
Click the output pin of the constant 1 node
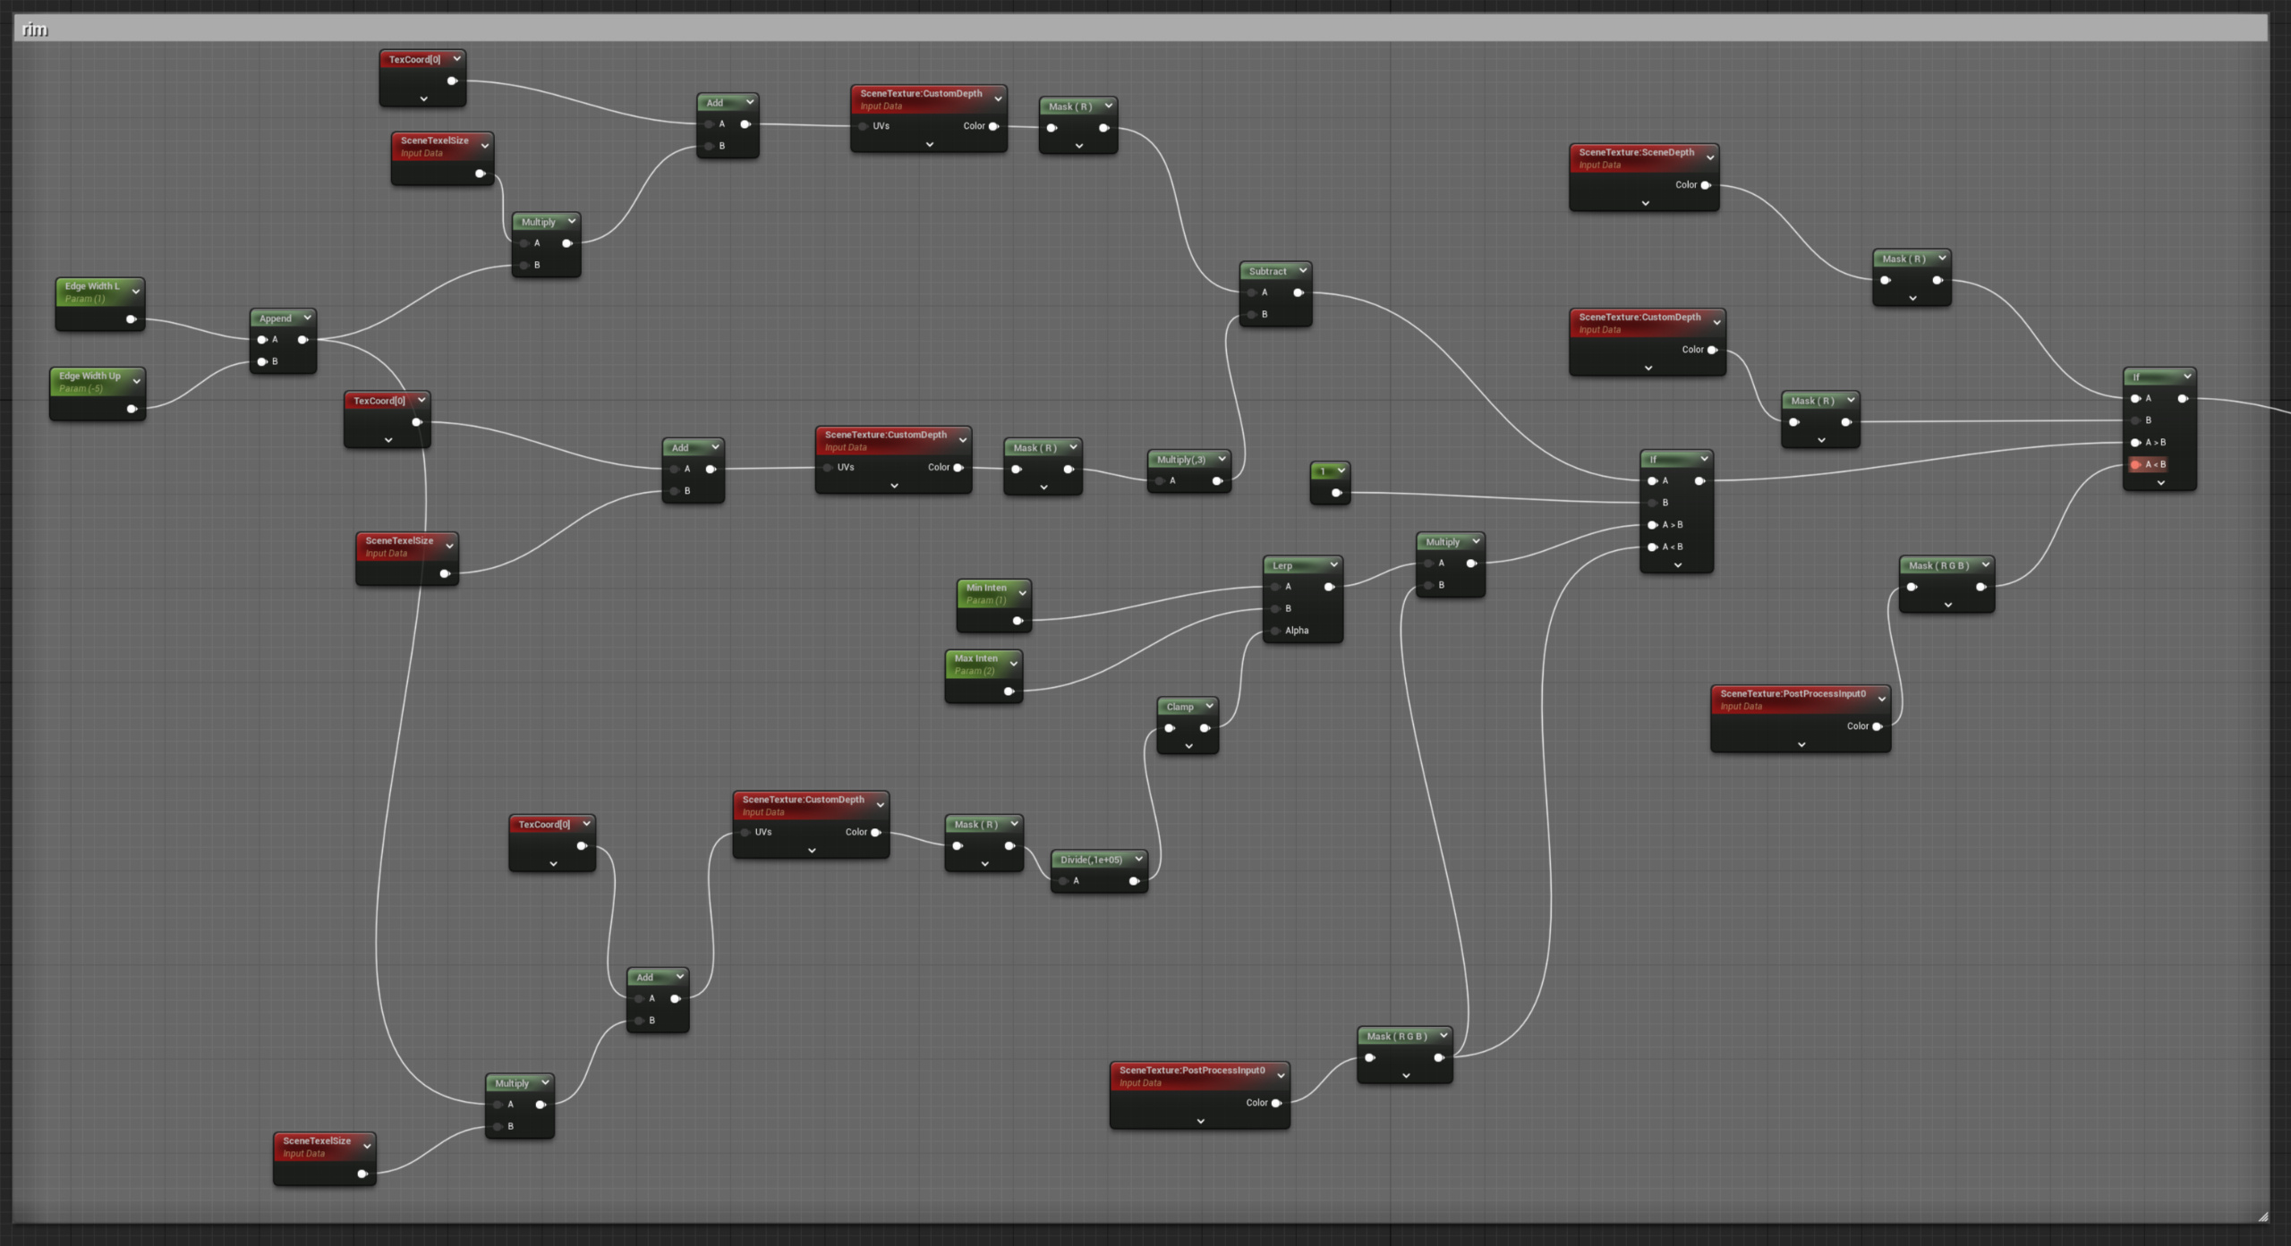click(1336, 492)
